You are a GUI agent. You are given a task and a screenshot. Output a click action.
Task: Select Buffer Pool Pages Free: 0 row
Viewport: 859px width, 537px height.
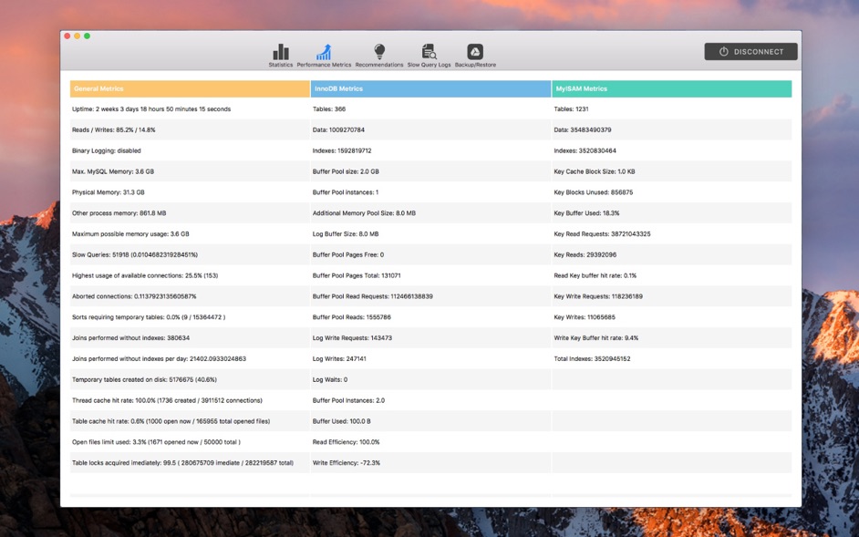[x=430, y=254]
